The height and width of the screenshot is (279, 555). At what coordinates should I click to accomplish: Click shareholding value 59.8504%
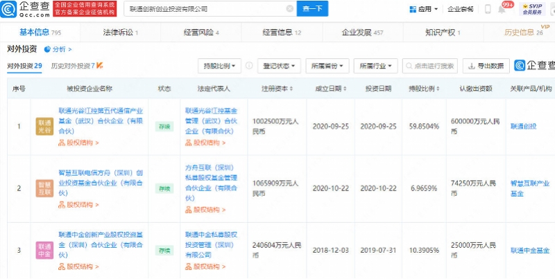[x=424, y=127]
